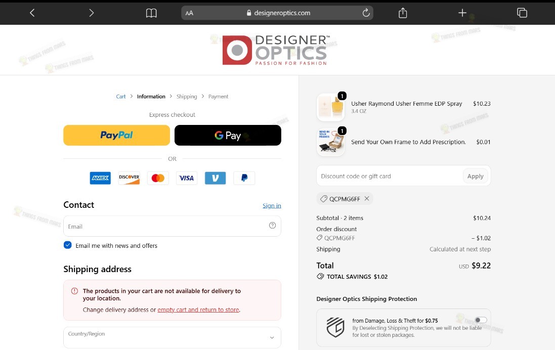Click the shipping protection shield icon
Viewport: 555px width, 350px height.
click(x=335, y=327)
